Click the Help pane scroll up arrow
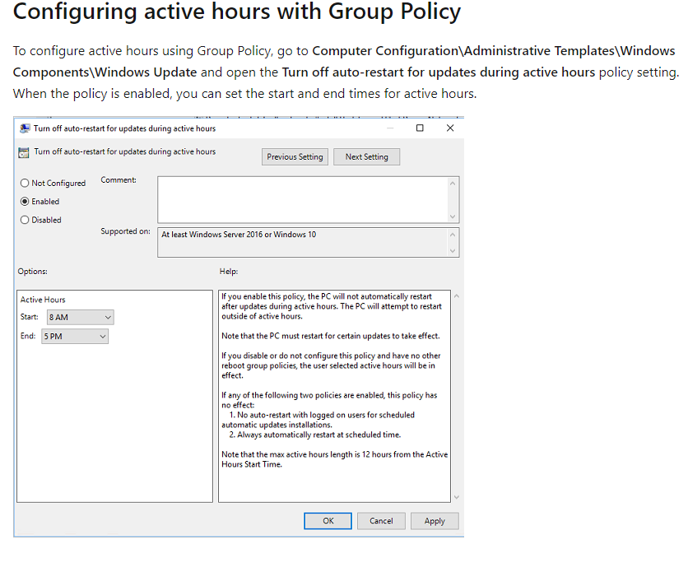The width and height of the screenshot is (688, 563). pos(456,296)
